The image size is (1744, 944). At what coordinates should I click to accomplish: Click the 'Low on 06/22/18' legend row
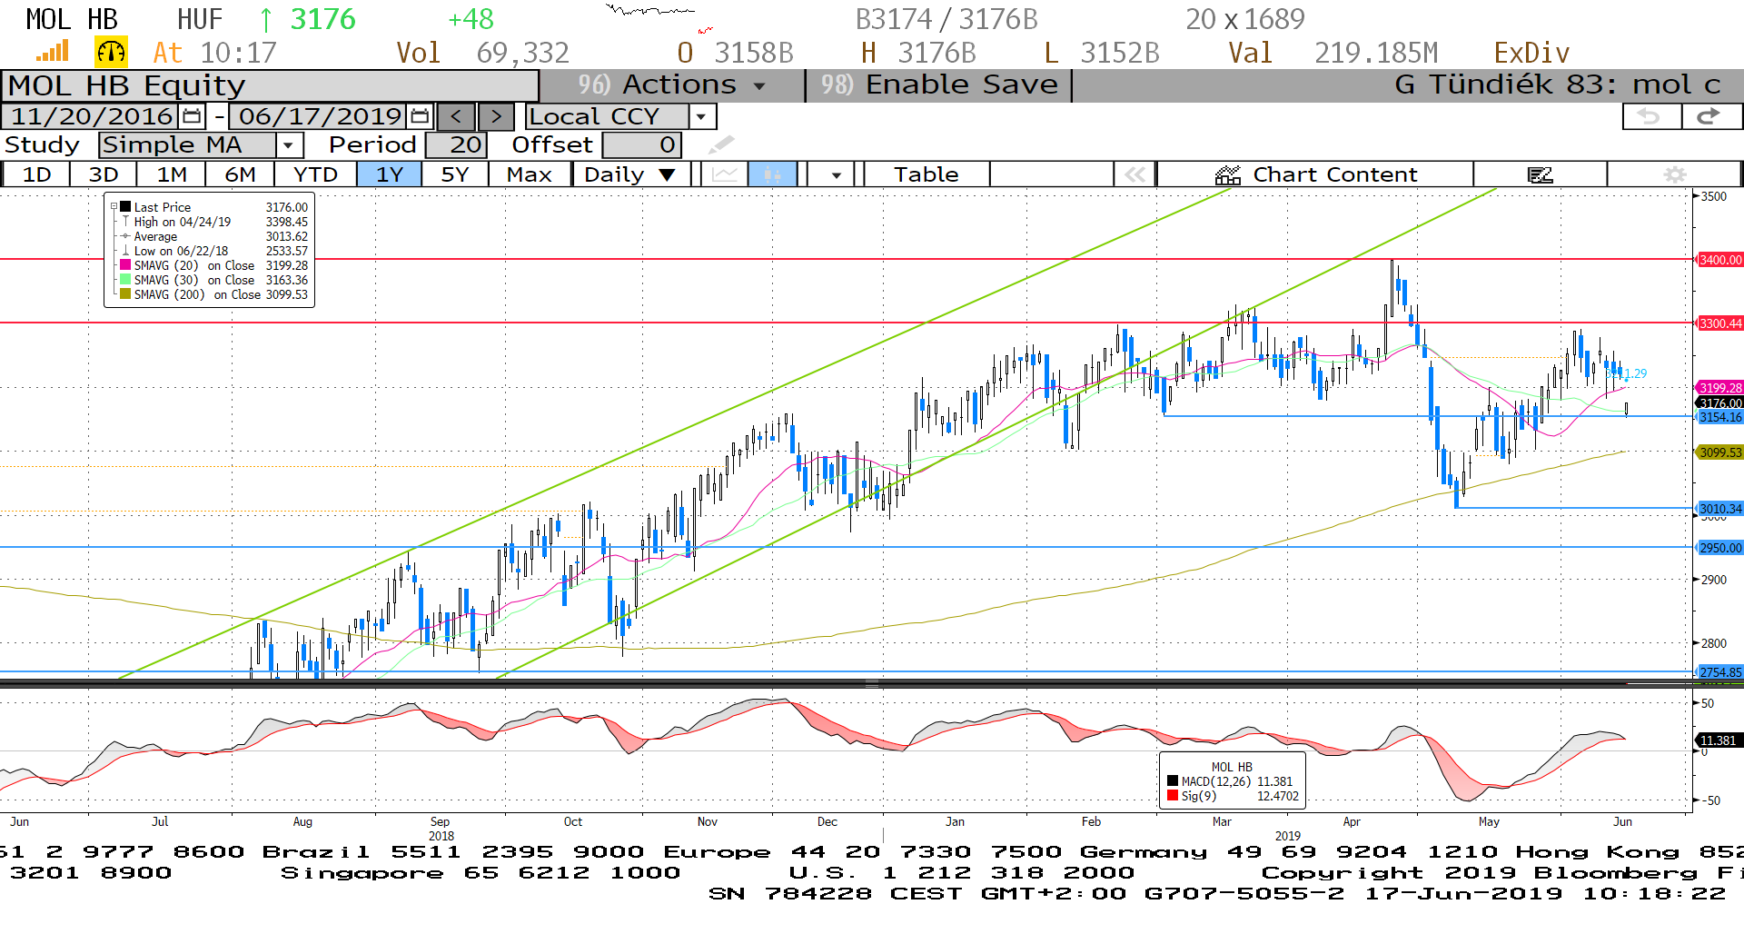click(213, 251)
